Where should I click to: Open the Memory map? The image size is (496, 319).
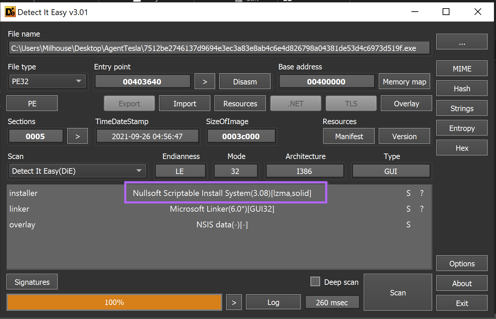pyautogui.click(x=404, y=81)
